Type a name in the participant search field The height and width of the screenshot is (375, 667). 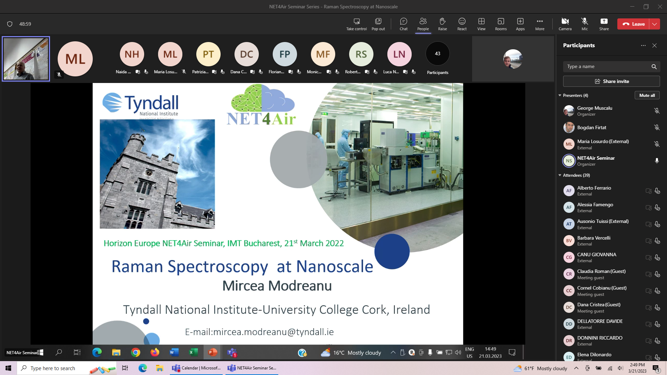tap(608, 66)
